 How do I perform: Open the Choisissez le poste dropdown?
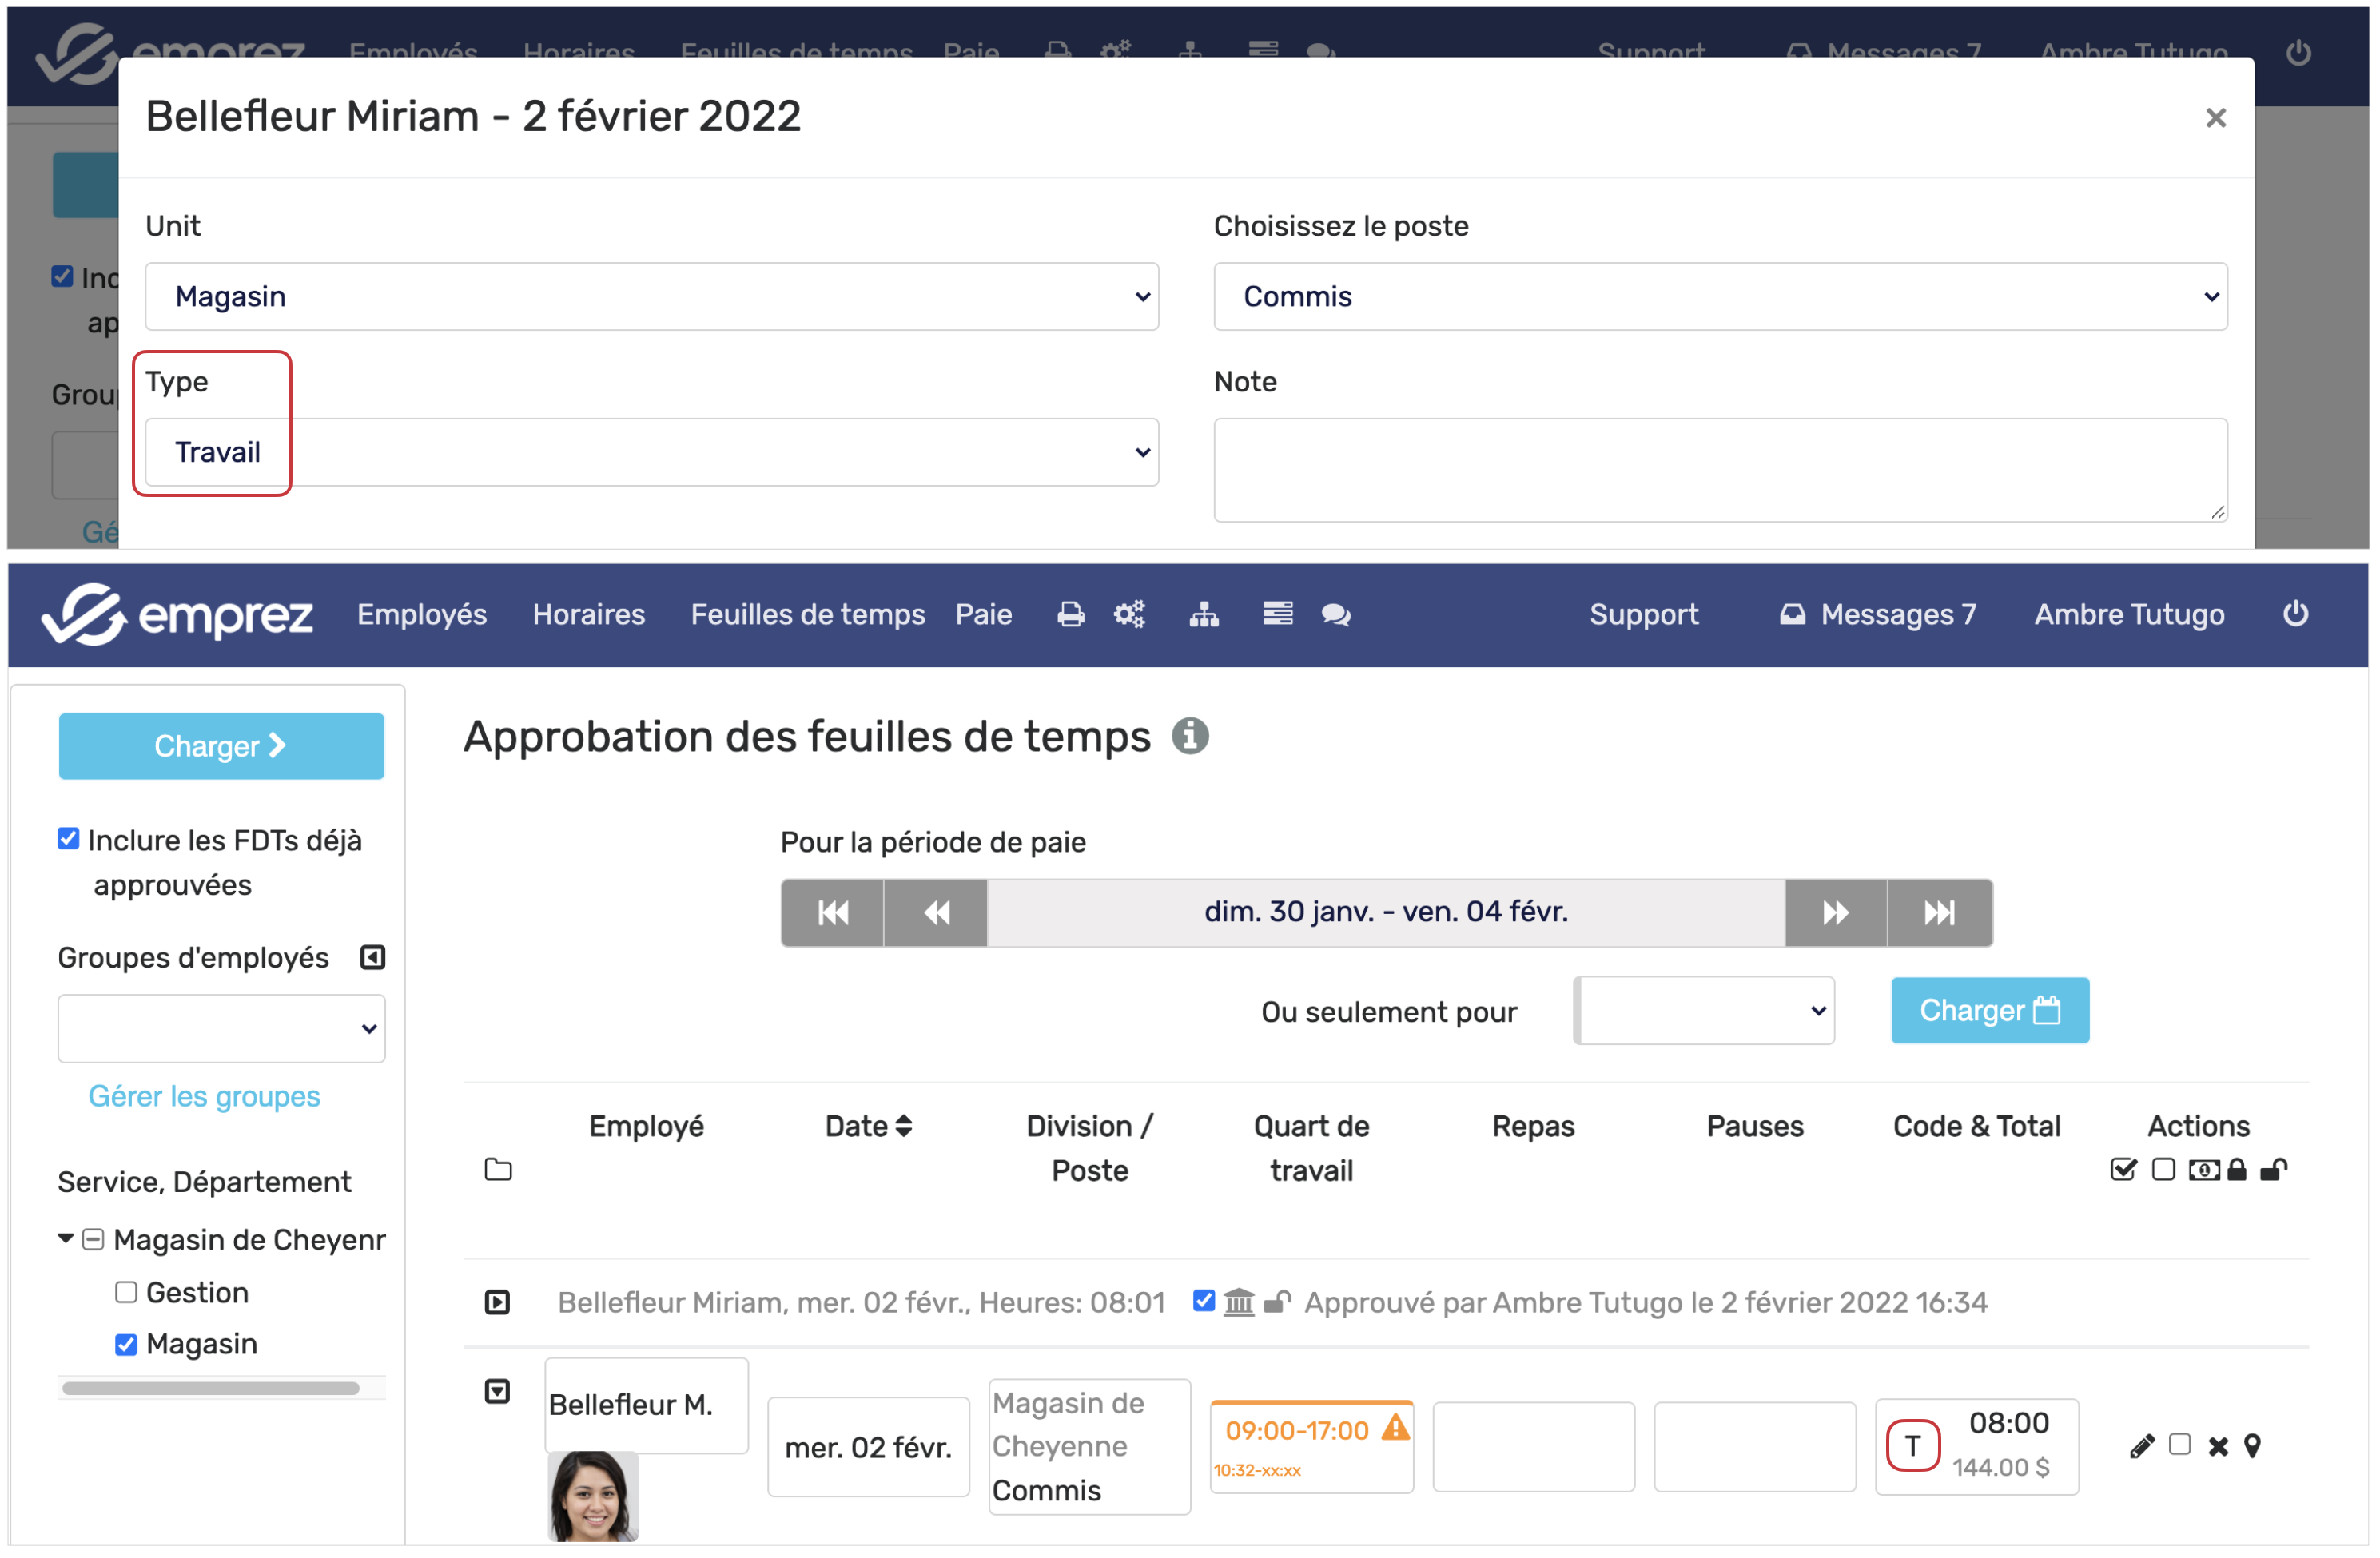pos(1719,296)
